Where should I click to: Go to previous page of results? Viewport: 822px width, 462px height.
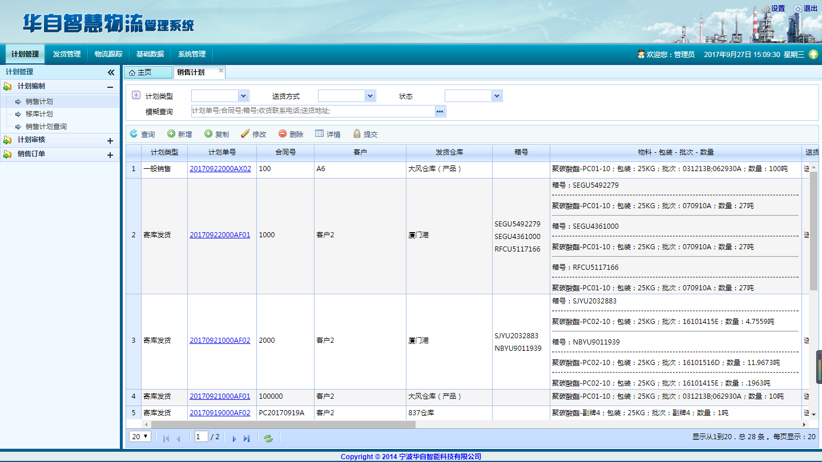pyautogui.click(x=179, y=439)
